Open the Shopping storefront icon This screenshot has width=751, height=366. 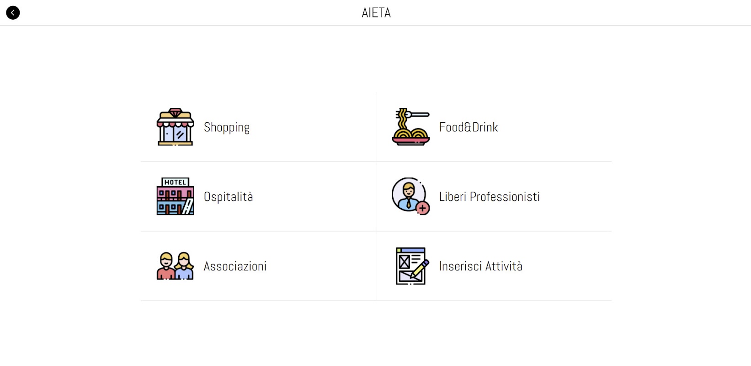click(x=175, y=127)
